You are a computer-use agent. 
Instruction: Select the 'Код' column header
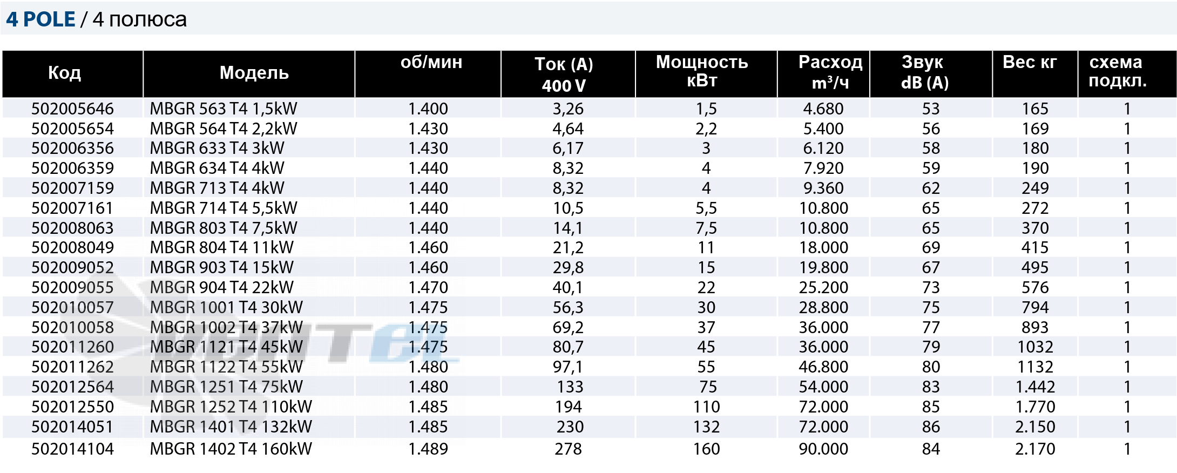[65, 72]
